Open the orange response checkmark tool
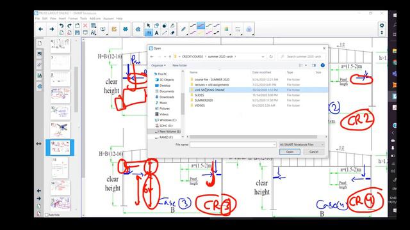The width and height of the screenshot is (410, 230). (x=114, y=29)
